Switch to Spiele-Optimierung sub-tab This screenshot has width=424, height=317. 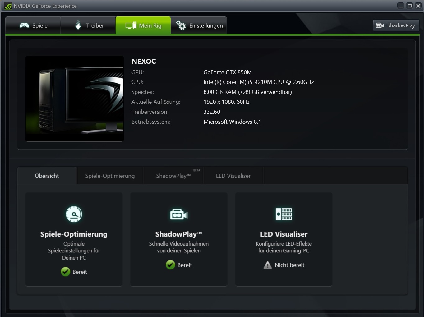point(110,176)
